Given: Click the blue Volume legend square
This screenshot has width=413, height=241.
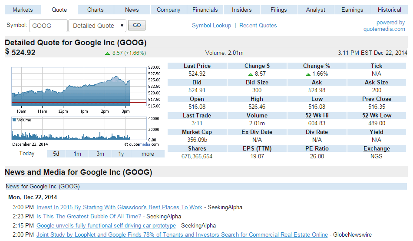Looking at the screenshot, I should click(14, 120).
